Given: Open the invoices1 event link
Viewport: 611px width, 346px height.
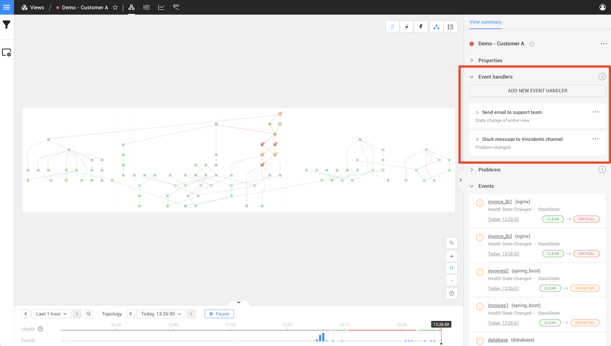Looking at the screenshot, I should tap(498, 305).
